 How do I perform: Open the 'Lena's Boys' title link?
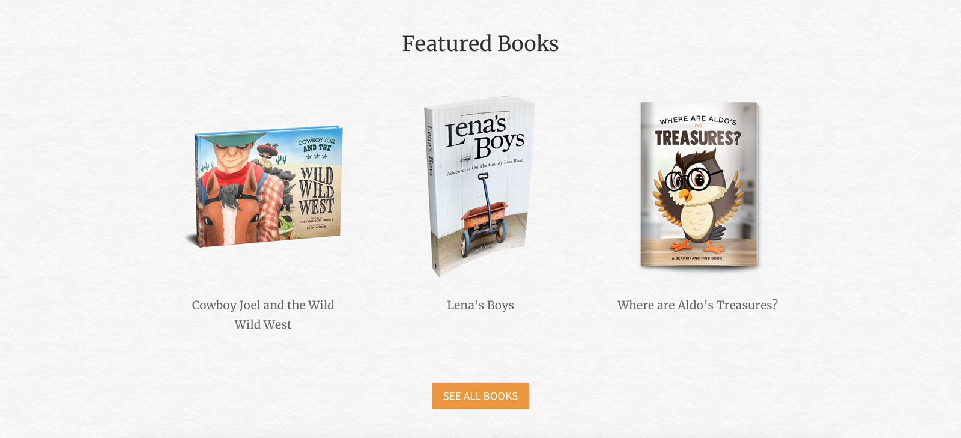[x=480, y=305]
